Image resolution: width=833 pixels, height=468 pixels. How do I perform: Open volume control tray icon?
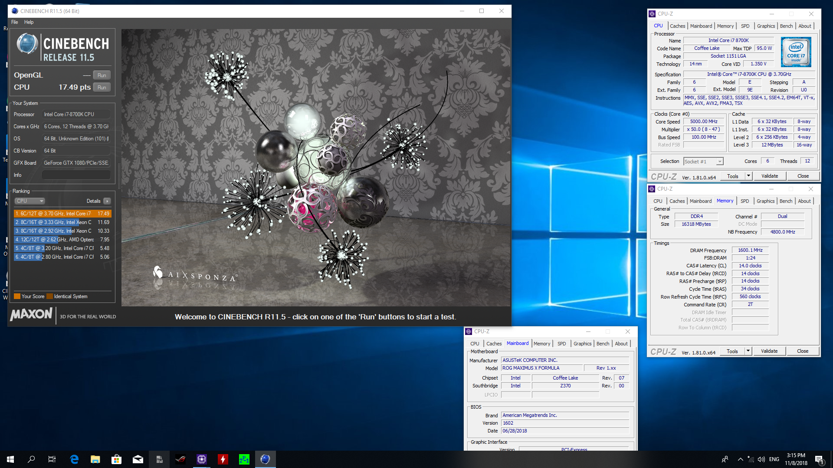tap(761, 459)
